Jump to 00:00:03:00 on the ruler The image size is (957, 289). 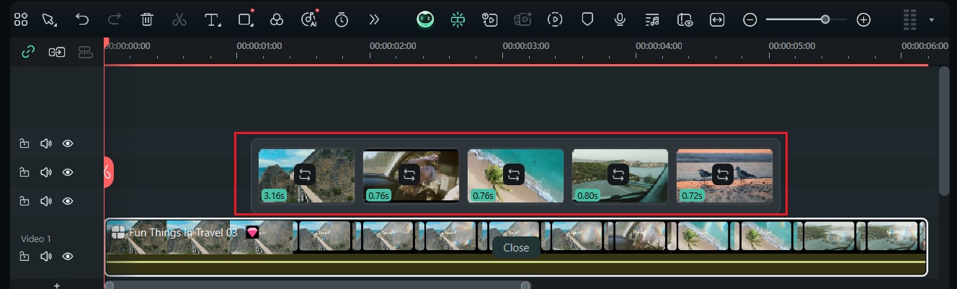pos(526,45)
